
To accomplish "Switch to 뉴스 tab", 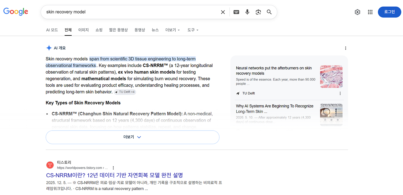I will [x=155, y=30].
